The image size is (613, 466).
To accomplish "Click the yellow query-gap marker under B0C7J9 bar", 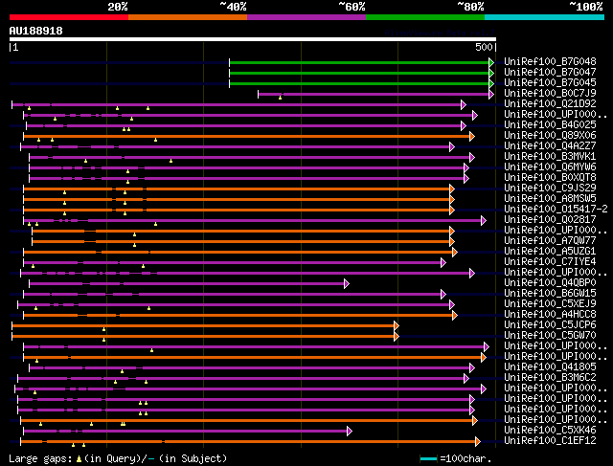I will pos(280,98).
